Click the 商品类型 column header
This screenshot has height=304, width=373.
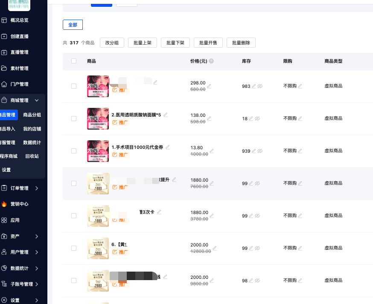[x=333, y=61]
